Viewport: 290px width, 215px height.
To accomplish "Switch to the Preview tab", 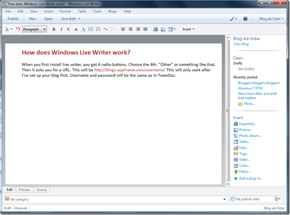I will 25,190.
